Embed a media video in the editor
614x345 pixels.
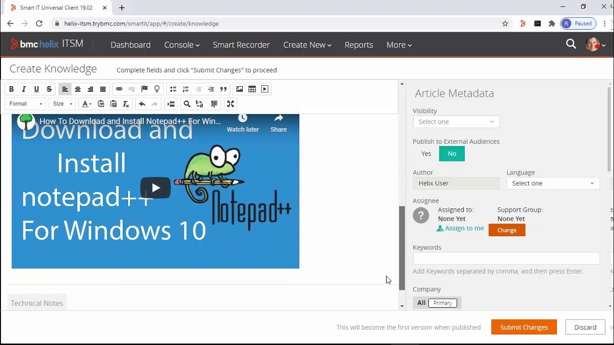click(265, 89)
